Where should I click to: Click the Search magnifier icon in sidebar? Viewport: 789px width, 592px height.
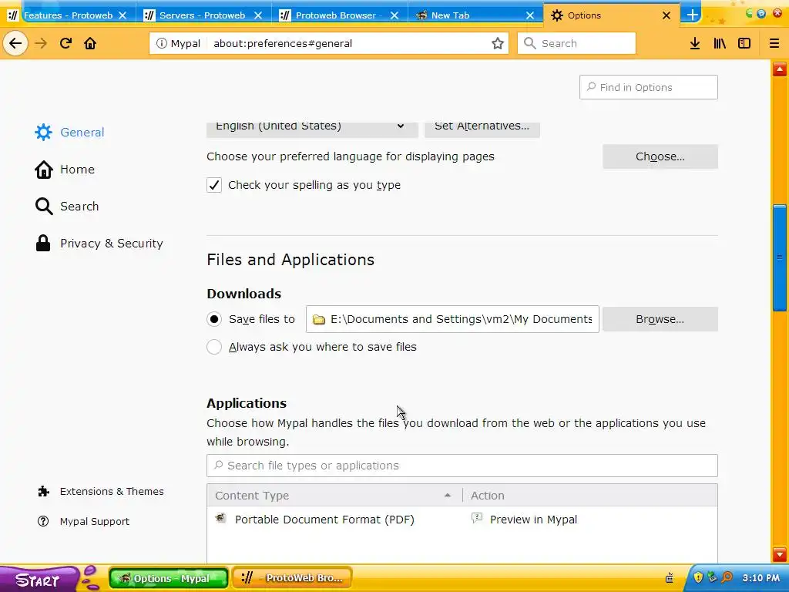click(x=43, y=207)
